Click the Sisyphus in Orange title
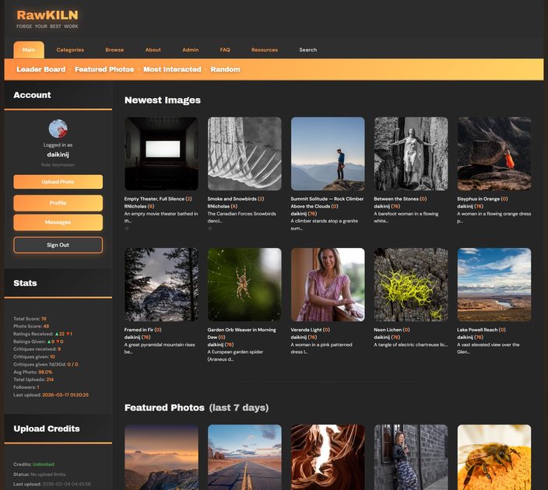The width and height of the screenshot is (548, 490). tap(479, 199)
